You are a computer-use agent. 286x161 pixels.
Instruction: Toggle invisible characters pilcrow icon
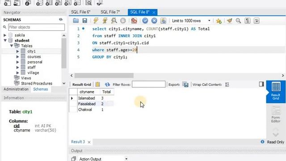point(248,21)
